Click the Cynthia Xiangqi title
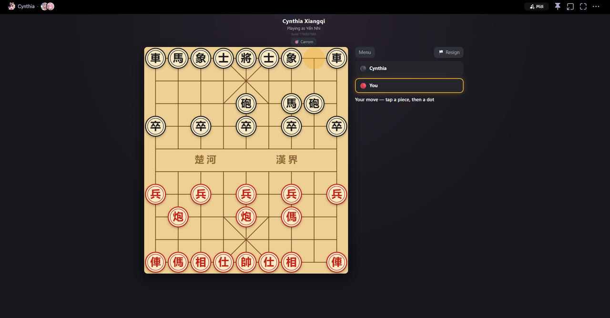The width and height of the screenshot is (610, 318). point(304,21)
